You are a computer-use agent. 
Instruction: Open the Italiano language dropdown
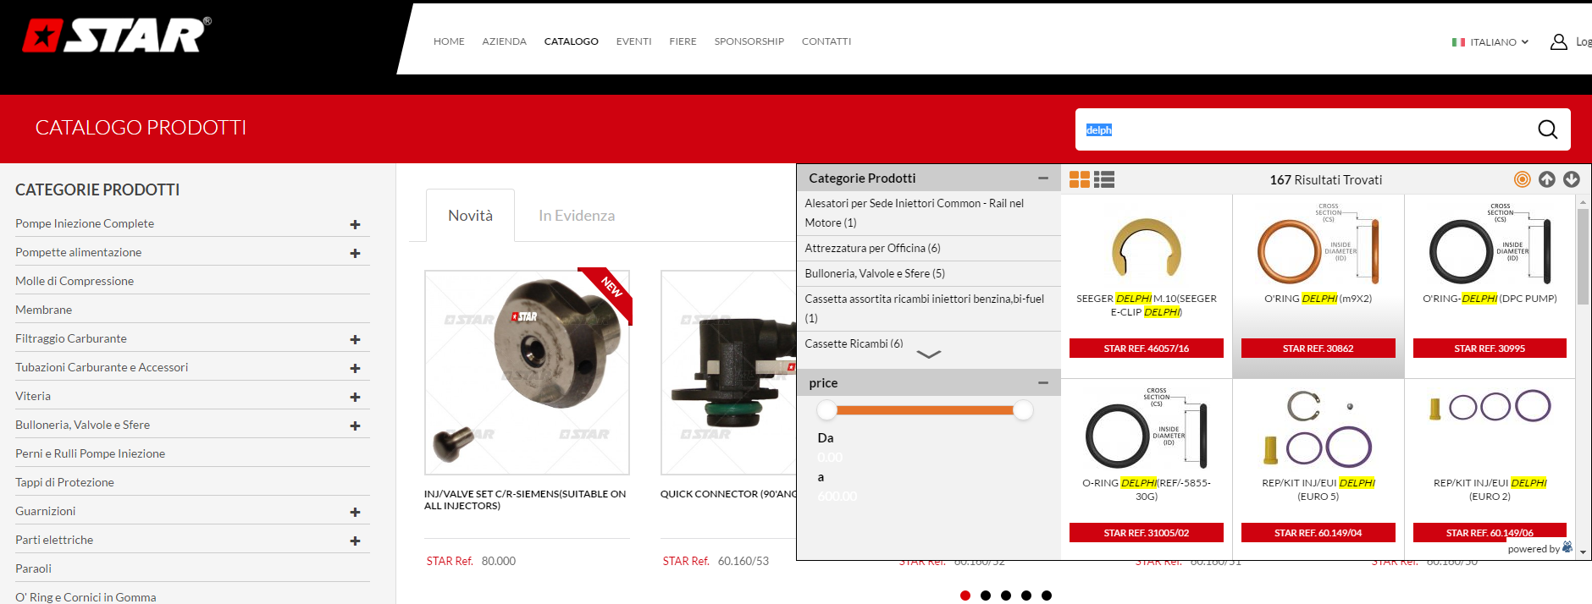(x=1491, y=41)
